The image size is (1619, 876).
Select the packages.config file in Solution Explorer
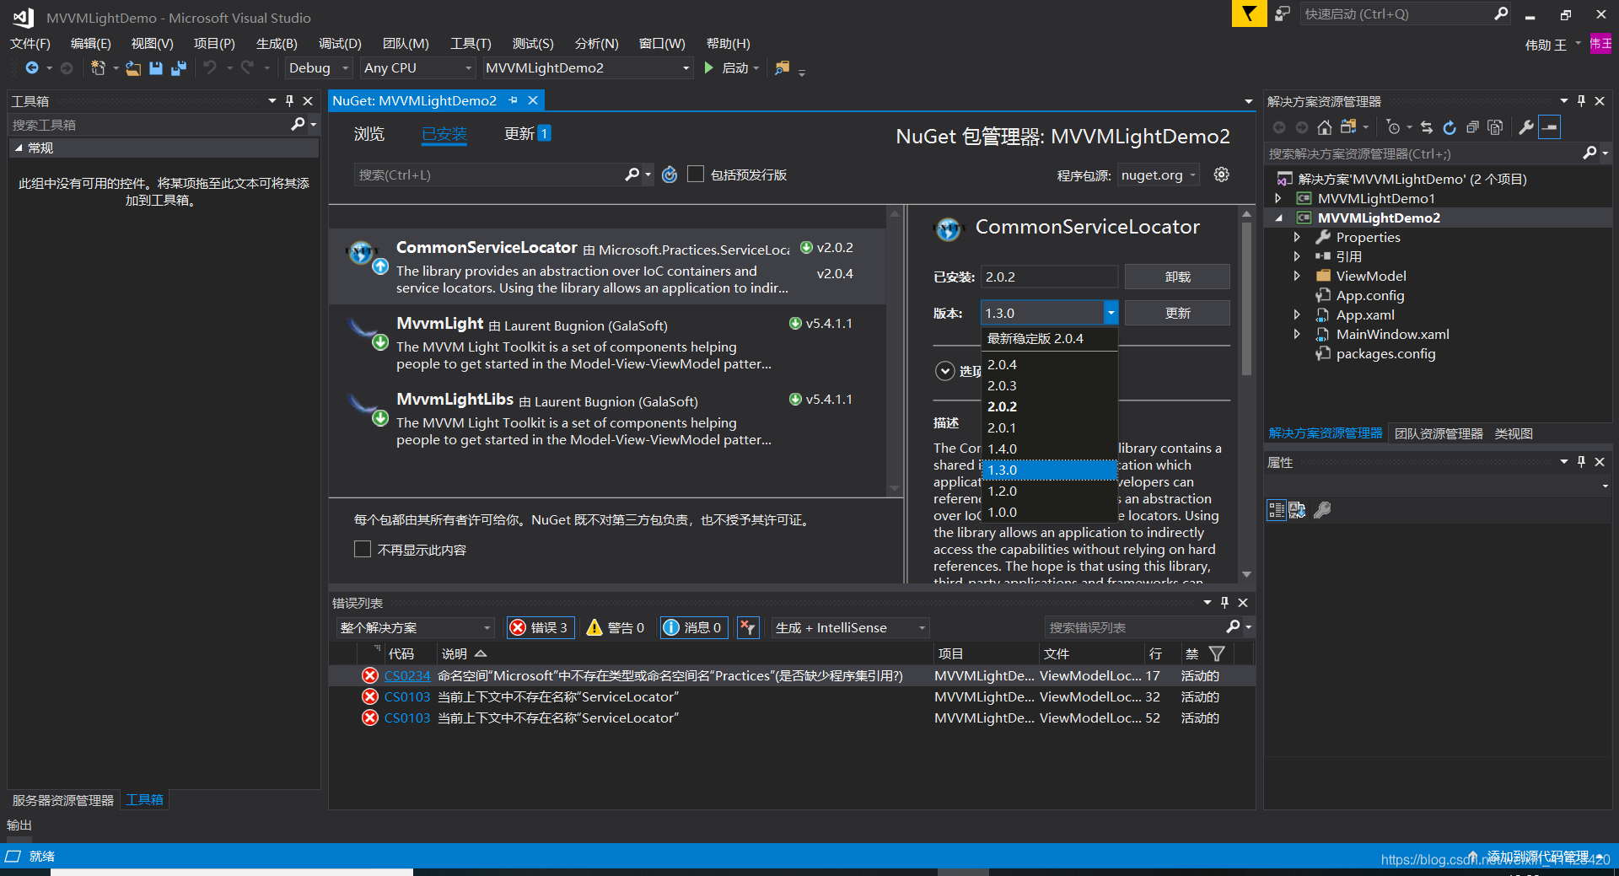point(1385,353)
